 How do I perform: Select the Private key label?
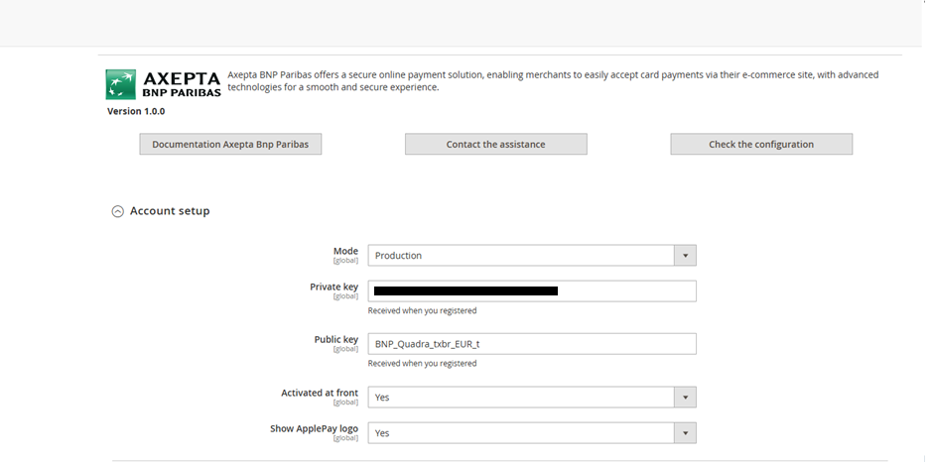[x=333, y=288]
